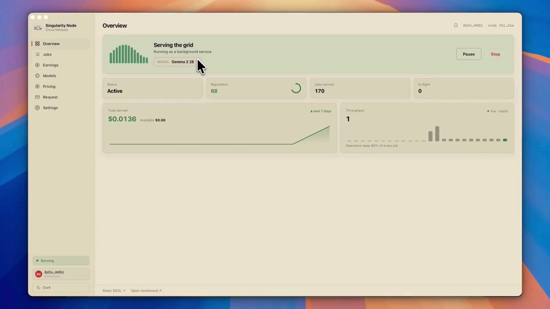Click the Pricing icon in sidebar
Image resolution: width=550 pixels, height=309 pixels.
(38, 87)
